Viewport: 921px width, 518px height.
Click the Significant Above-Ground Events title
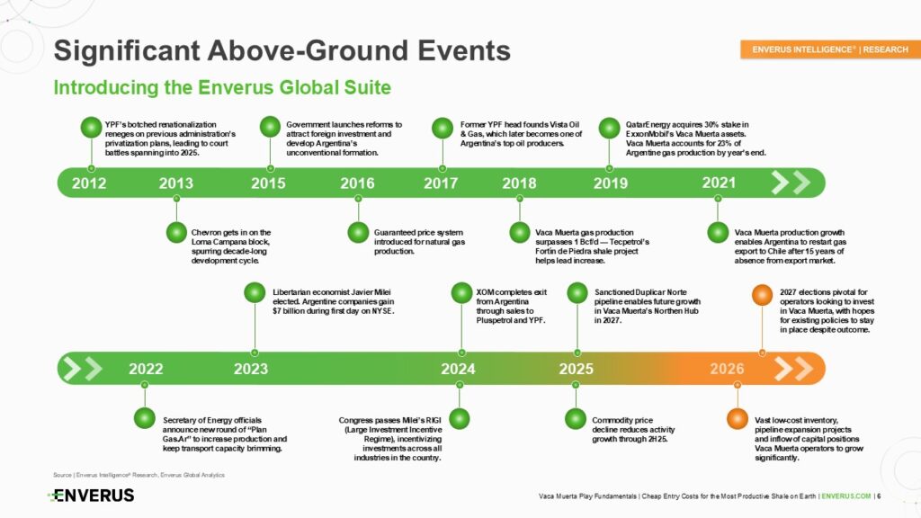[282, 50]
